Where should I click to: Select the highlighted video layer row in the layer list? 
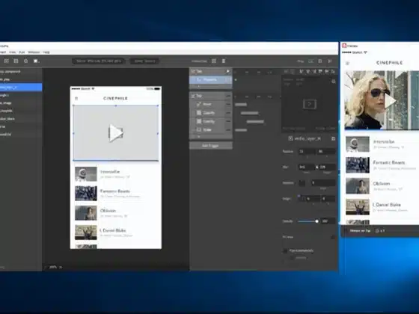coord(21,87)
